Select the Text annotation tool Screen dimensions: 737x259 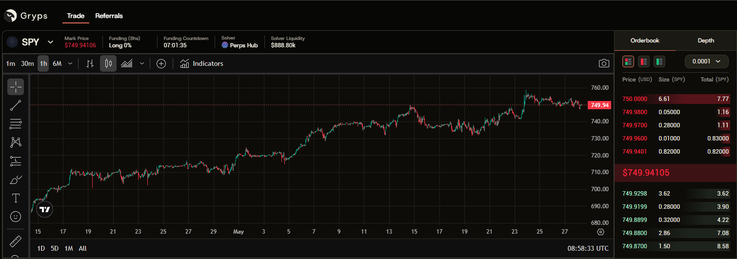coord(16,198)
